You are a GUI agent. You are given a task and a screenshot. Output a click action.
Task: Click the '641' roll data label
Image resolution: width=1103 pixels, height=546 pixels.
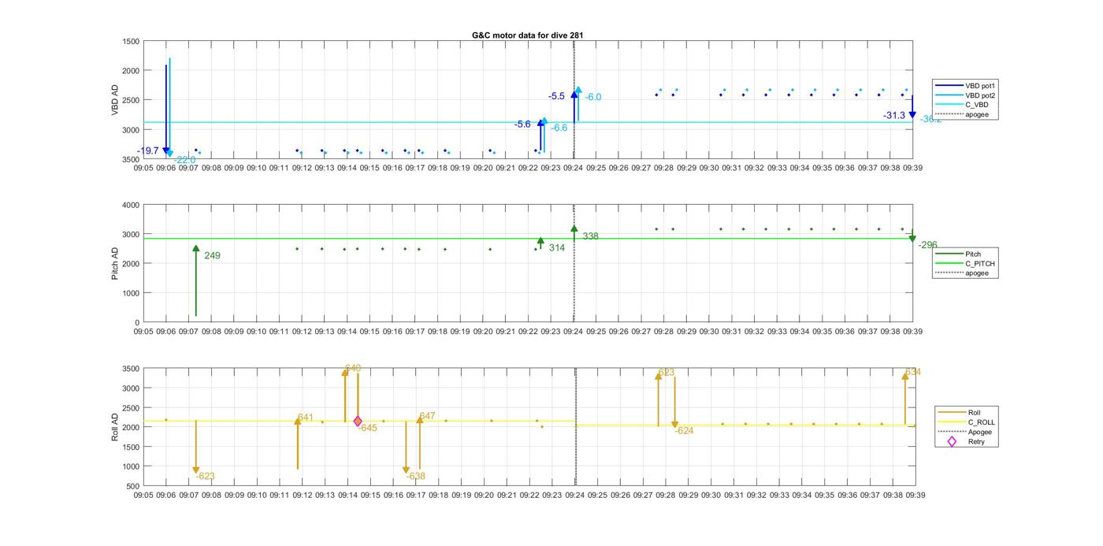(305, 418)
